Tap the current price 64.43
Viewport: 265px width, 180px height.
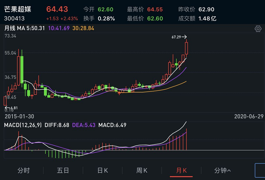coord(57,9)
